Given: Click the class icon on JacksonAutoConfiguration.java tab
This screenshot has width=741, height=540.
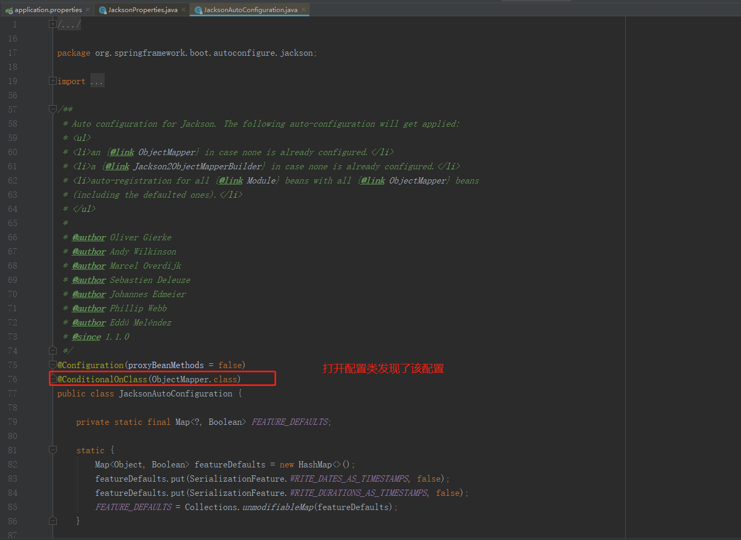Looking at the screenshot, I should tap(198, 10).
